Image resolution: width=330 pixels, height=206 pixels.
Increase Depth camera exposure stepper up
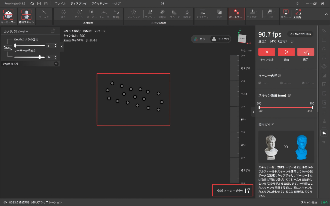(x=55, y=45)
